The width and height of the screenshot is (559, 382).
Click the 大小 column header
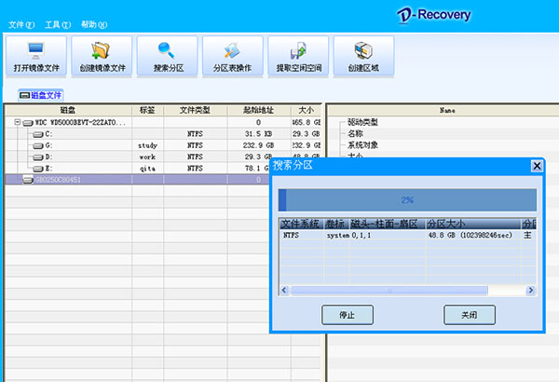(x=306, y=110)
